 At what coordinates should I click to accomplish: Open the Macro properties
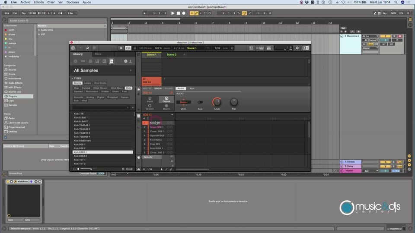click(x=166, y=107)
